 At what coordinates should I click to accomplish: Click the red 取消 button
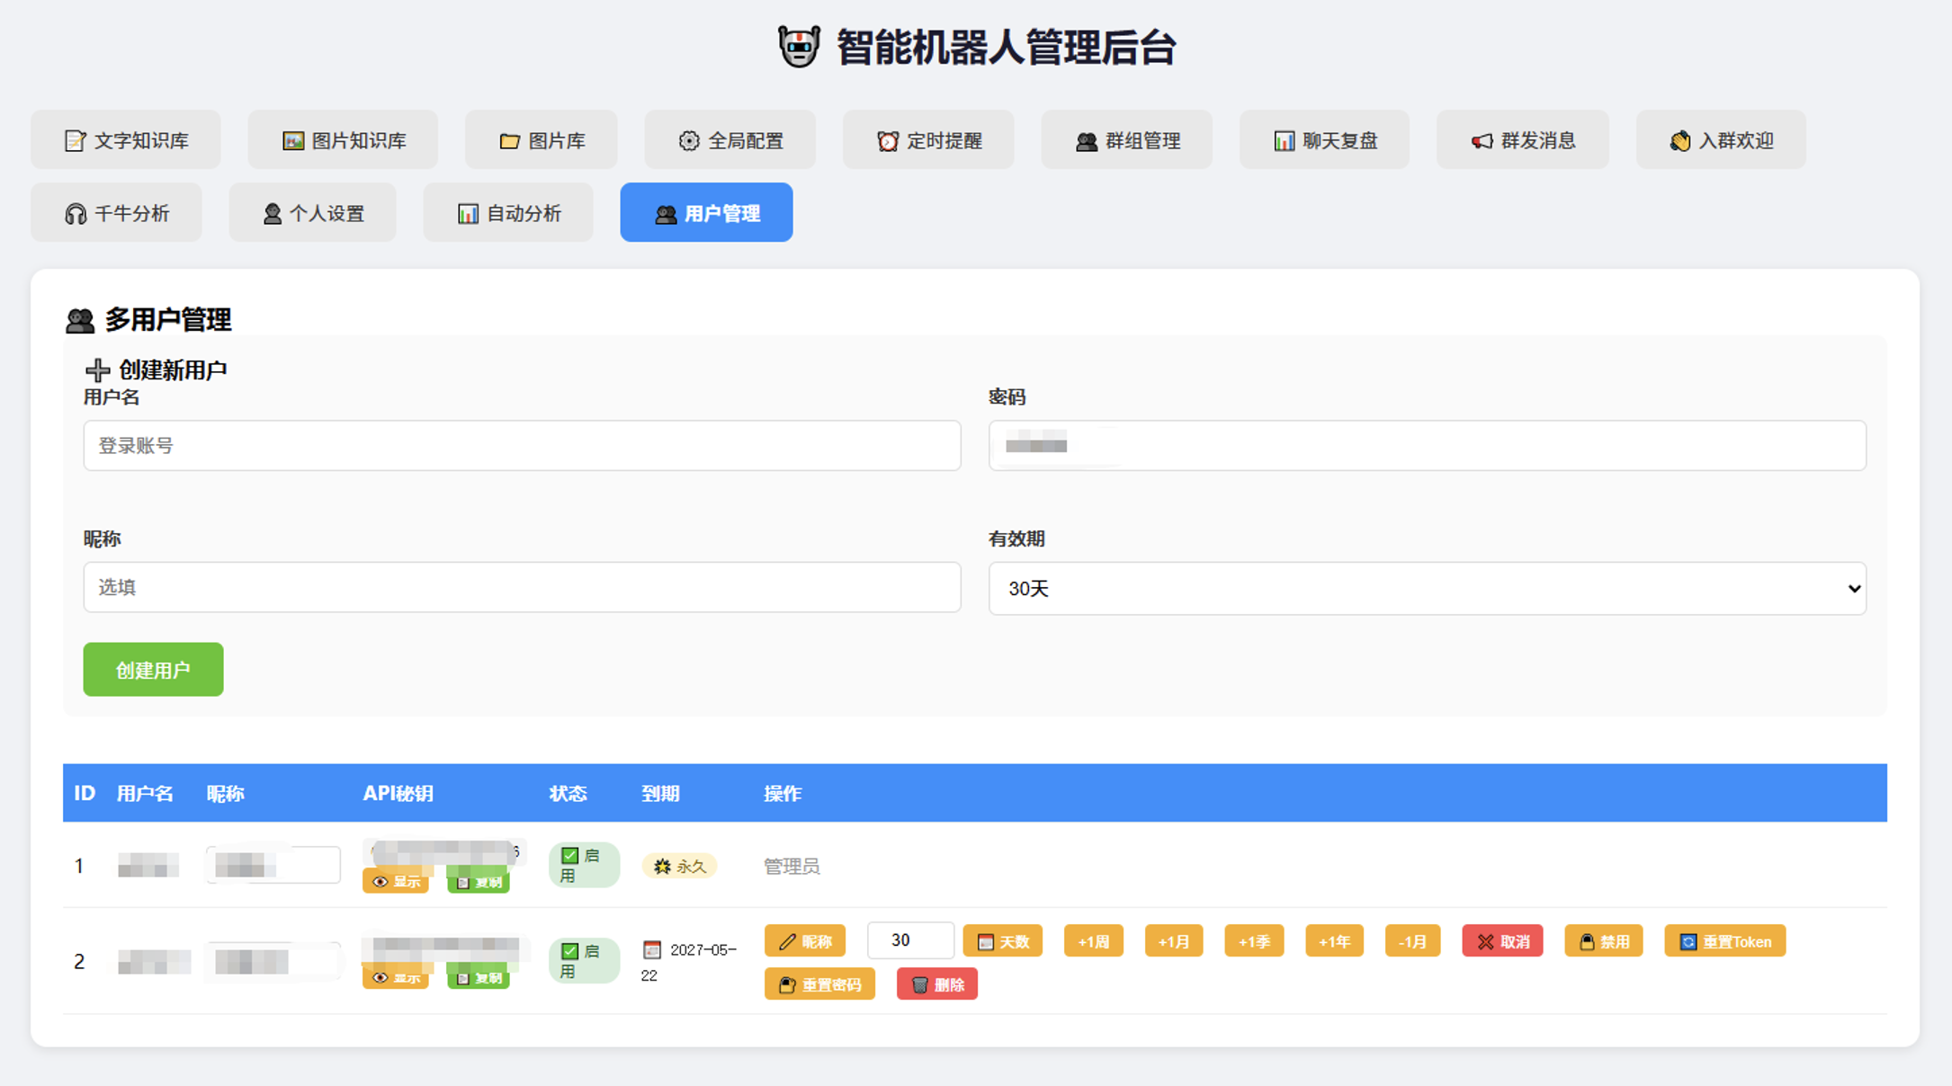click(x=1503, y=941)
